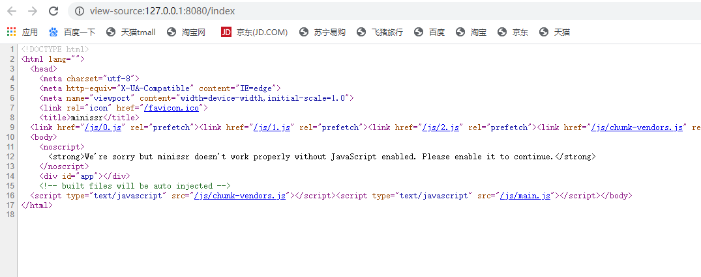Viewport: 701px width, 277px height.
Task: Open the 淘宝 bookmark
Action: tap(471, 32)
